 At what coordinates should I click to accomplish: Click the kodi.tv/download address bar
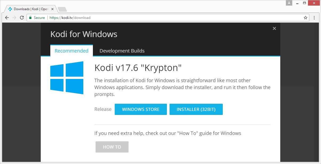(x=168, y=18)
